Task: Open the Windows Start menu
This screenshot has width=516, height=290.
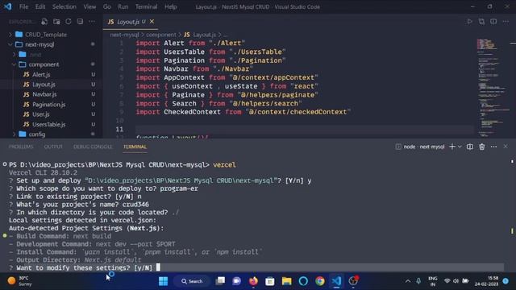Action: (163, 281)
